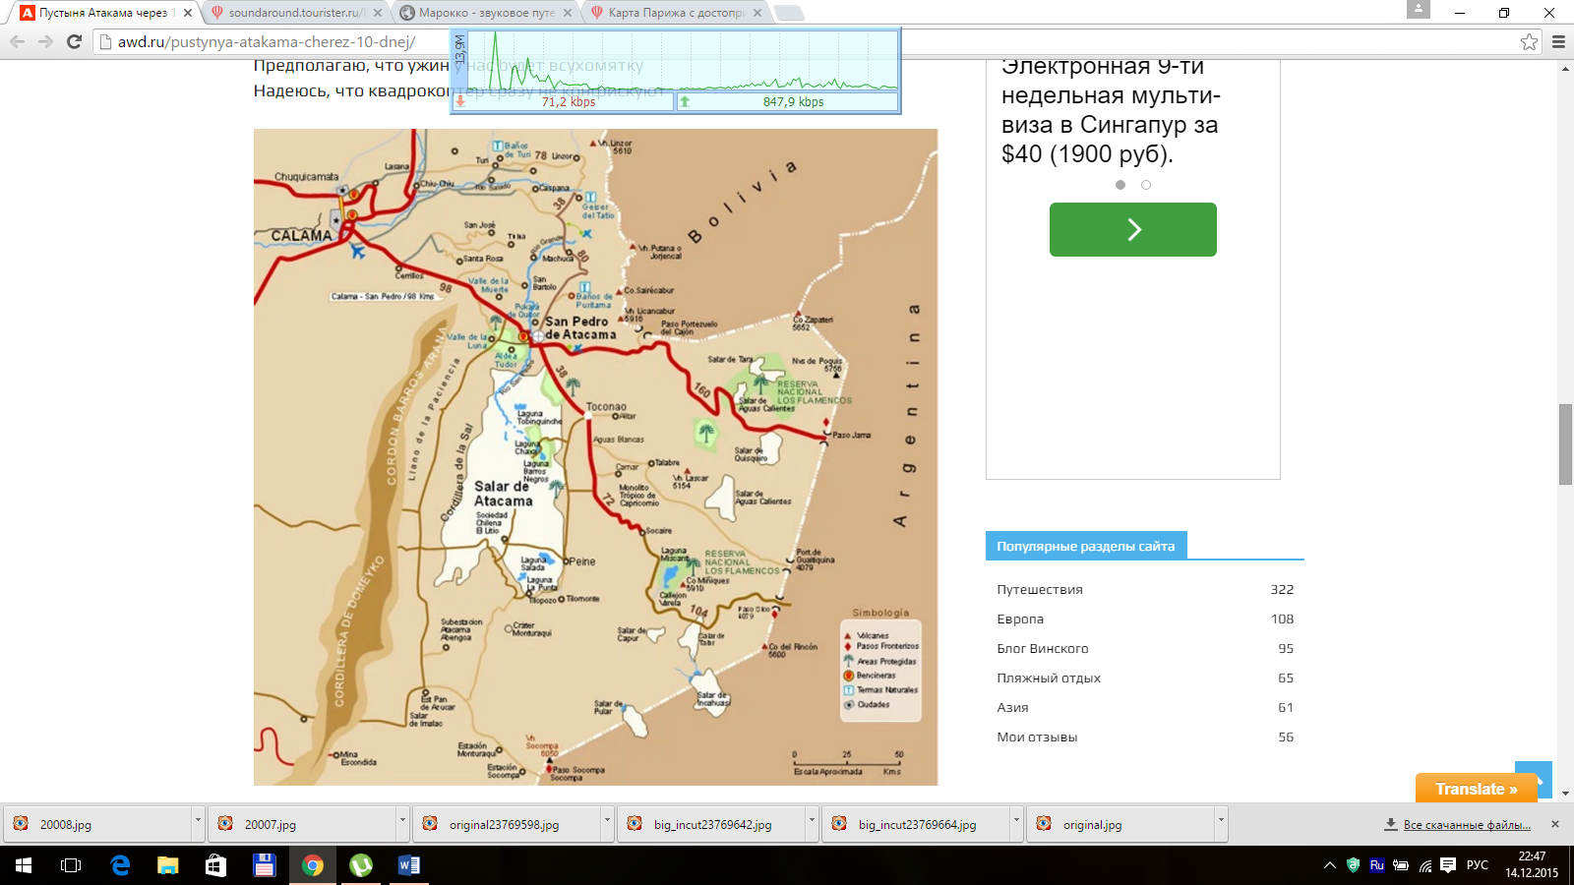
Task: Bookmark this page with the star icon
Action: [1529, 41]
